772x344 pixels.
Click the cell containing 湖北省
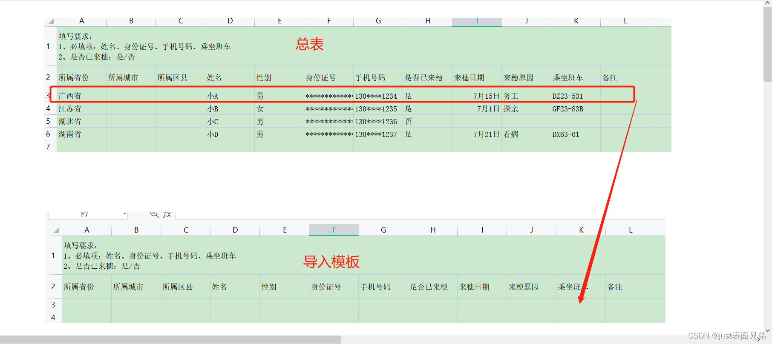click(x=81, y=122)
